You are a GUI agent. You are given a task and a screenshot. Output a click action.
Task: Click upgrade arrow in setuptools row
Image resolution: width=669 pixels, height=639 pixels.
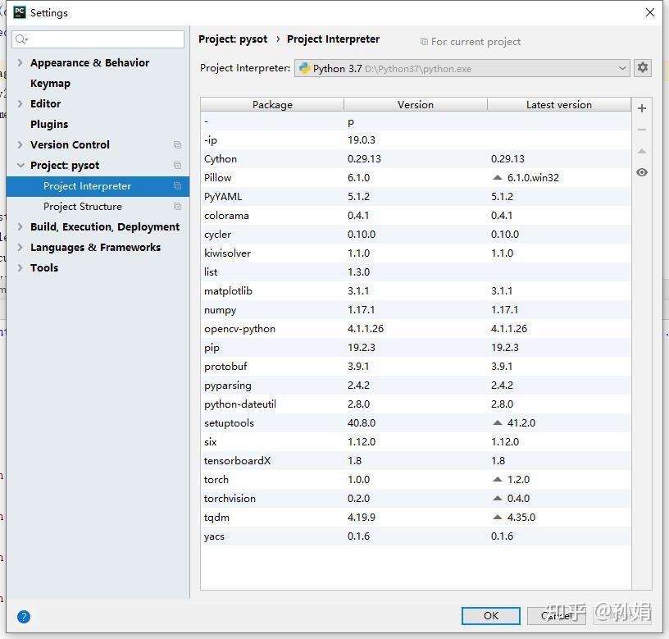497,422
